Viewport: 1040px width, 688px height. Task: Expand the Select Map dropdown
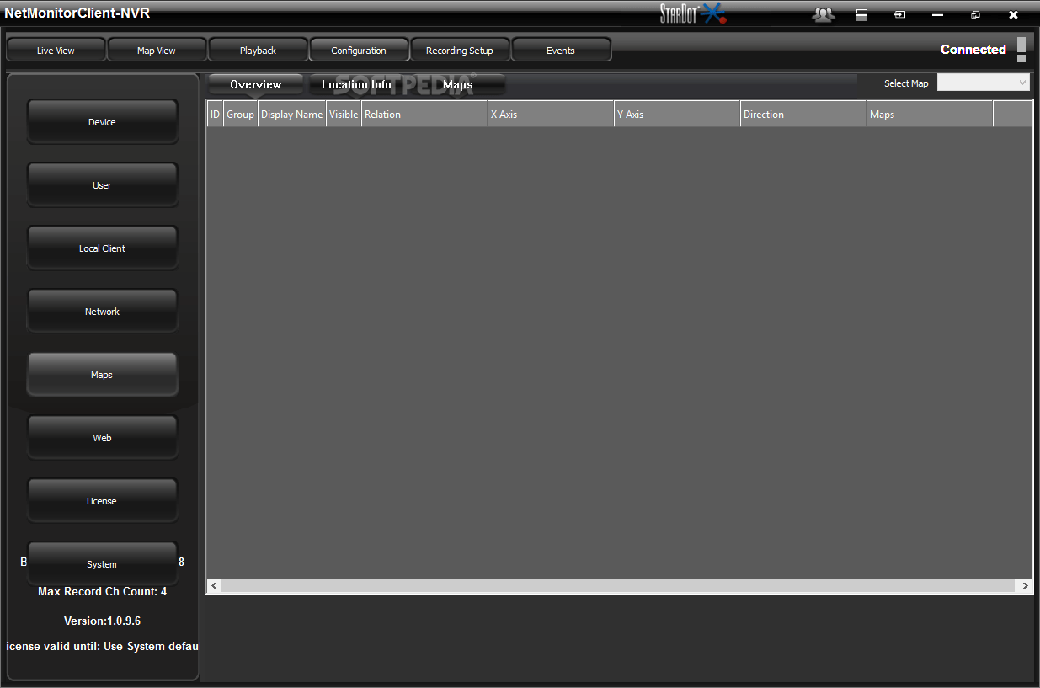(x=984, y=83)
